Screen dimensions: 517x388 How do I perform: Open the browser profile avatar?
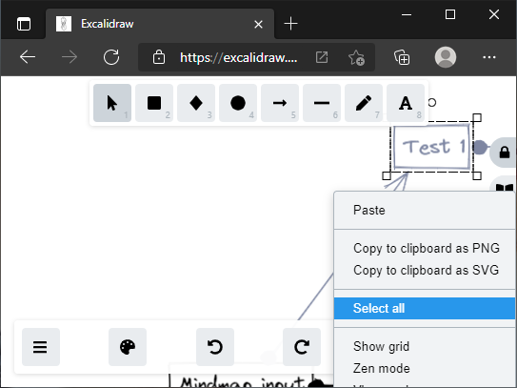446,57
